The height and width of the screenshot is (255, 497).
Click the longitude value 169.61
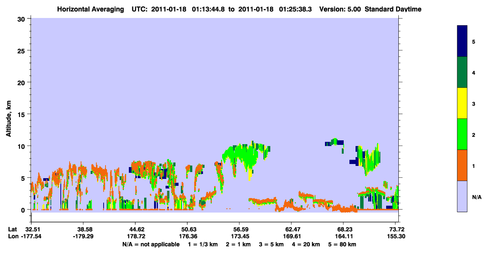point(291,237)
